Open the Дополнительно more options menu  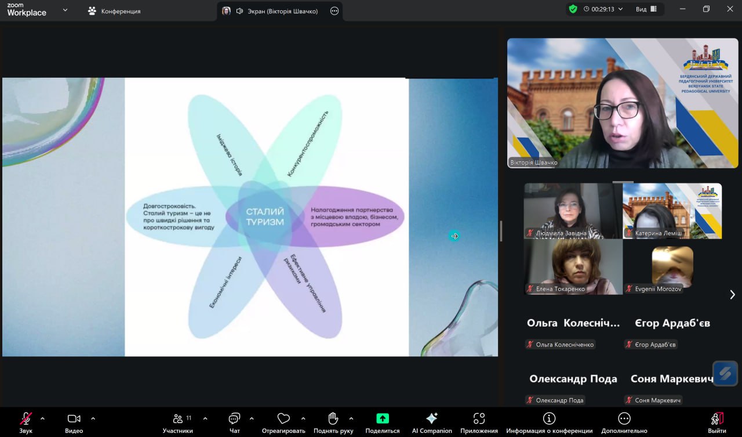pos(624,419)
